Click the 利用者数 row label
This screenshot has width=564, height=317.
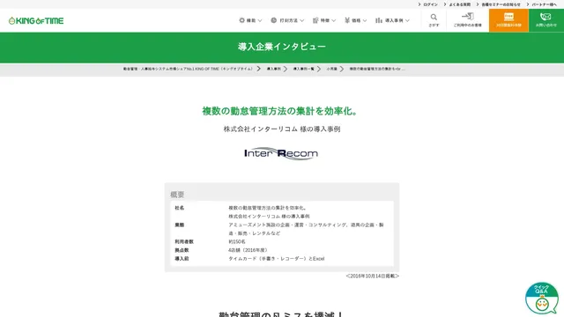coord(184,241)
